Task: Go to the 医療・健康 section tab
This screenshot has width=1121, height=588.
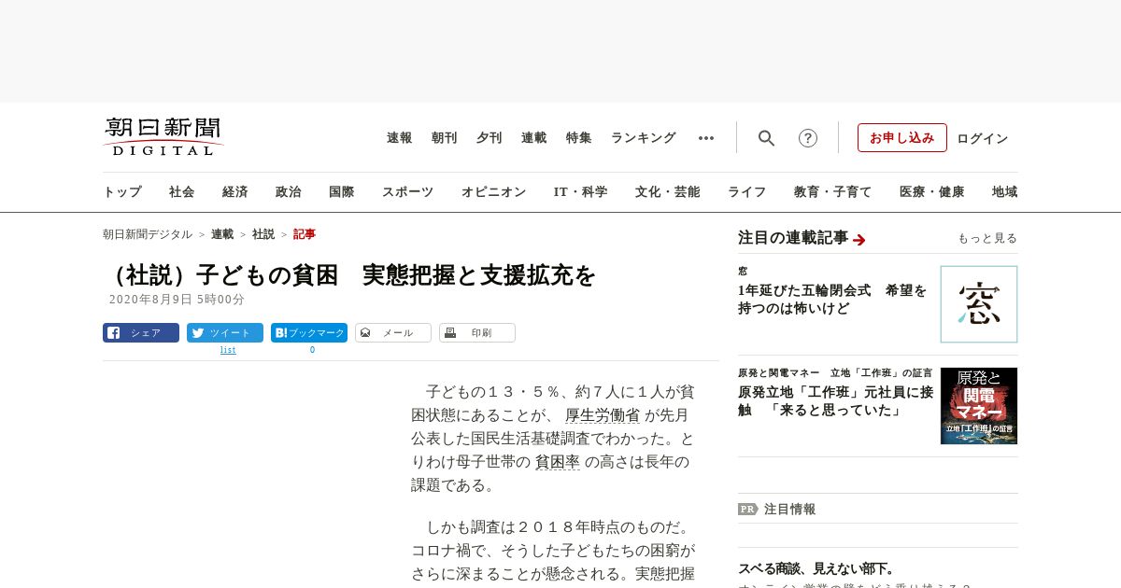Action: pos(932,192)
